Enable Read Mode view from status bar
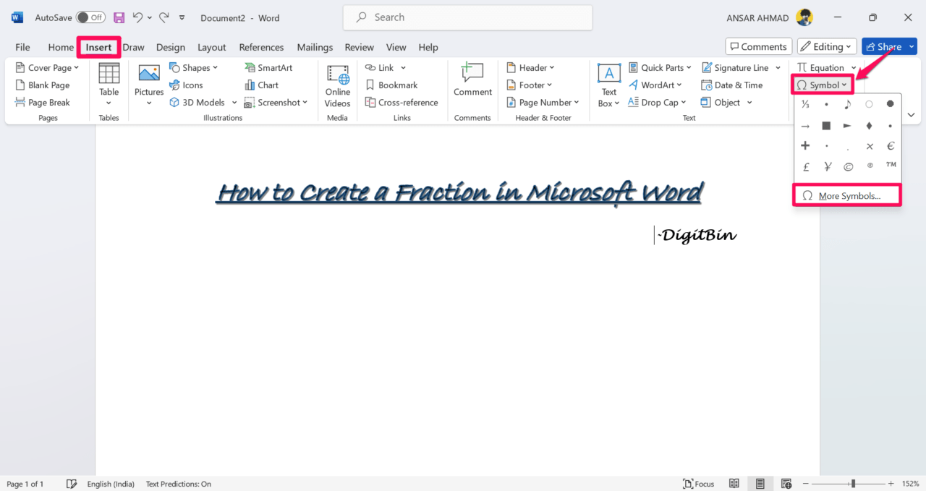The height and width of the screenshot is (491, 926). 734,483
